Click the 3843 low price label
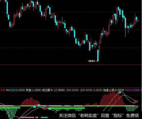 click(x=92, y=61)
